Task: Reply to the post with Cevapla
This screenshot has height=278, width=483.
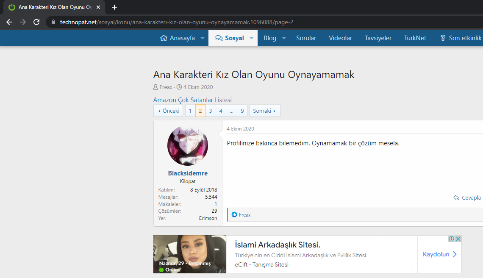Action: click(x=467, y=197)
